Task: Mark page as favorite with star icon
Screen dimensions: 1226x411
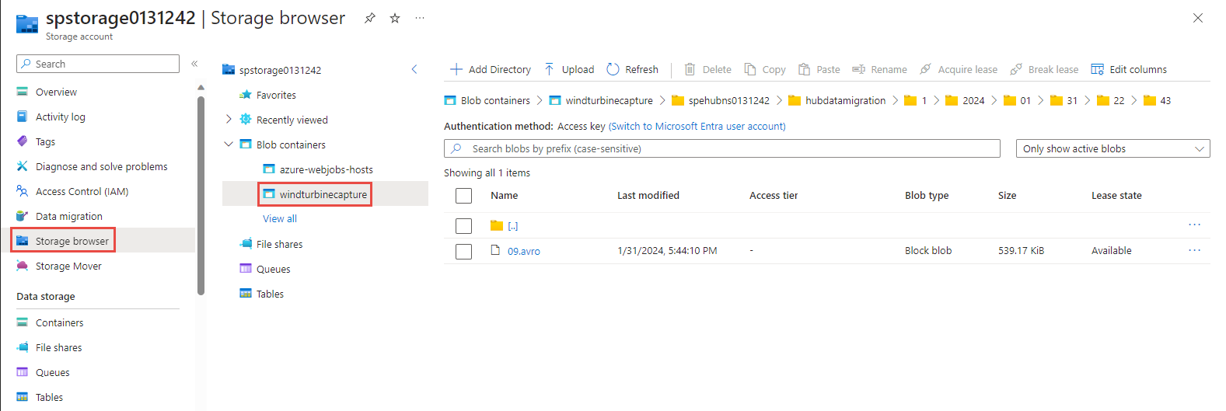Action: point(395,18)
